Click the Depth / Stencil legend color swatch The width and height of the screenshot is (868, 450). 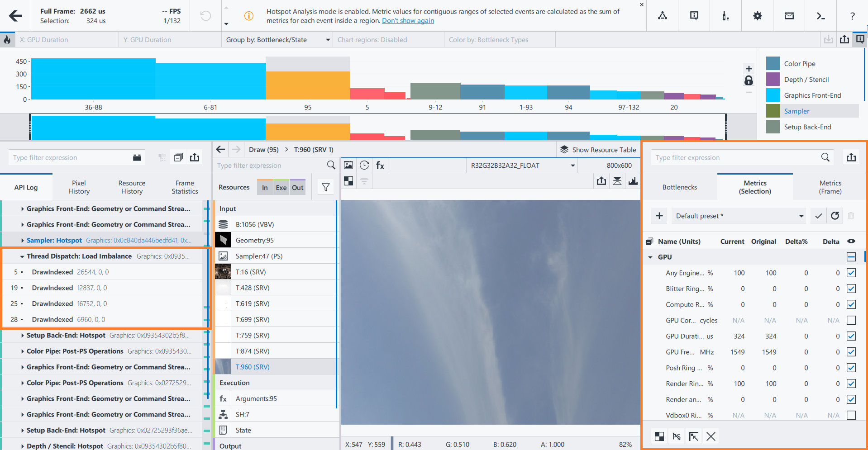coord(773,79)
